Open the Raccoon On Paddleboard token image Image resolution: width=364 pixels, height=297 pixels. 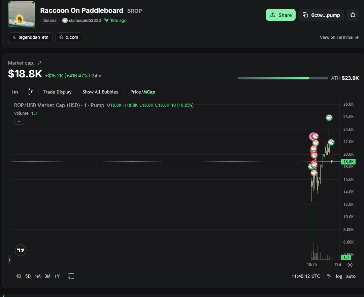(x=22, y=15)
